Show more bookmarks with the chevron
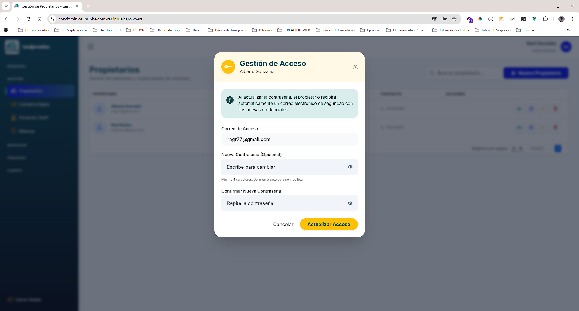 click(x=568, y=30)
